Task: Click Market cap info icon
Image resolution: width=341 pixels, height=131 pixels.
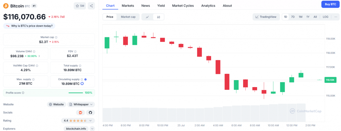Action: point(56,37)
